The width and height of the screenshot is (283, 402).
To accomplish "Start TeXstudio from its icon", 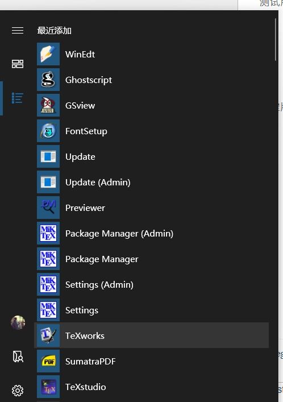I will [x=48, y=387].
